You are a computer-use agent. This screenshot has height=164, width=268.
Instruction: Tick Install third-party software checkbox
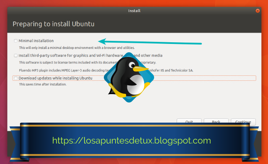[16, 56]
